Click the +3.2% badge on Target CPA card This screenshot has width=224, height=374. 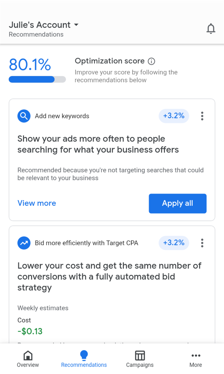(x=174, y=243)
